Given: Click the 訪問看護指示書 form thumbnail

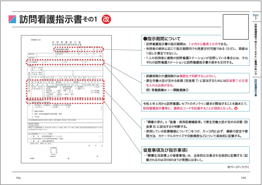Looking at the screenshot, I should point(66,99).
